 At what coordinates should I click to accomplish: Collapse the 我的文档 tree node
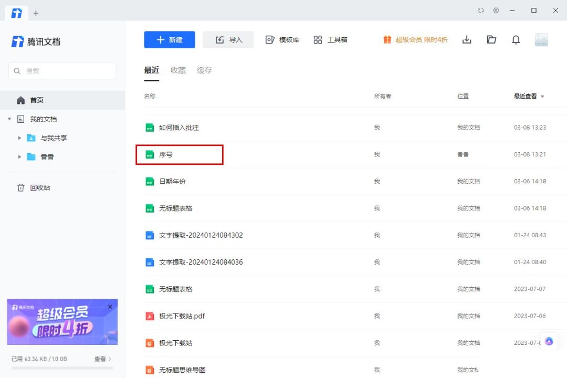click(x=9, y=119)
